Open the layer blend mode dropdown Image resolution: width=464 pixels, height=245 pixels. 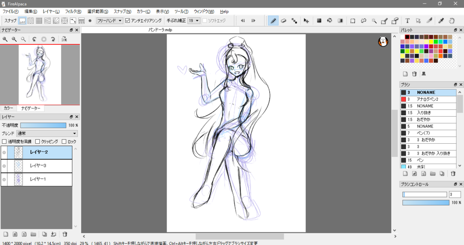pyautogui.click(x=47, y=133)
